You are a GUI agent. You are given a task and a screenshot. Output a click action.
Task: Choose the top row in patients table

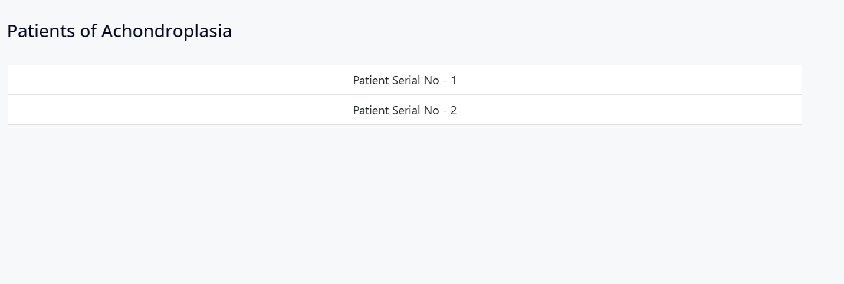click(x=405, y=80)
